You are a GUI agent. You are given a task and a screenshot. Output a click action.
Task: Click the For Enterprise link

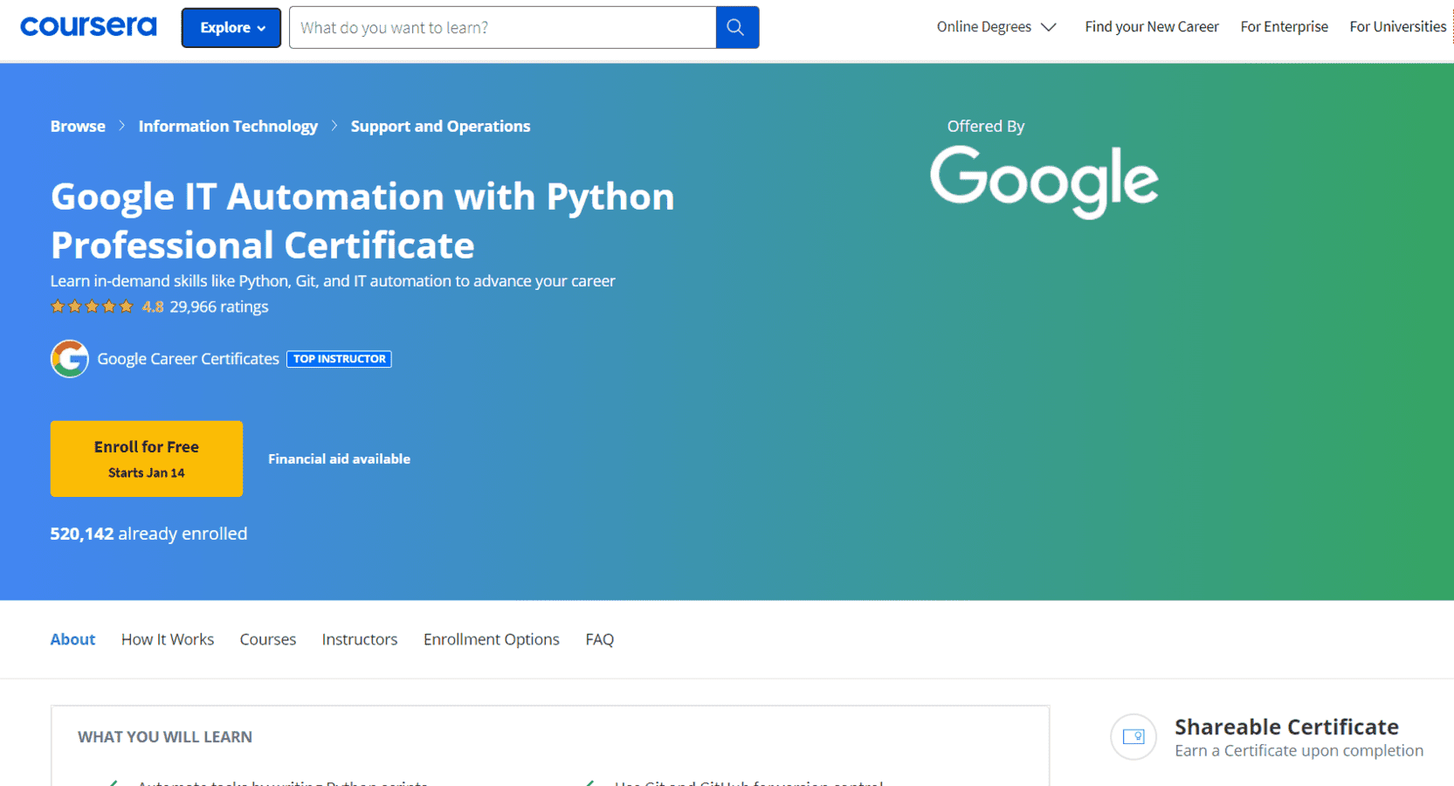click(1284, 26)
